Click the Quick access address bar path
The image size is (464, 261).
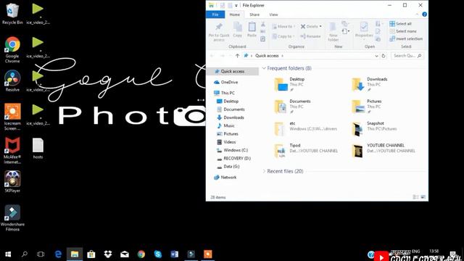(x=267, y=56)
